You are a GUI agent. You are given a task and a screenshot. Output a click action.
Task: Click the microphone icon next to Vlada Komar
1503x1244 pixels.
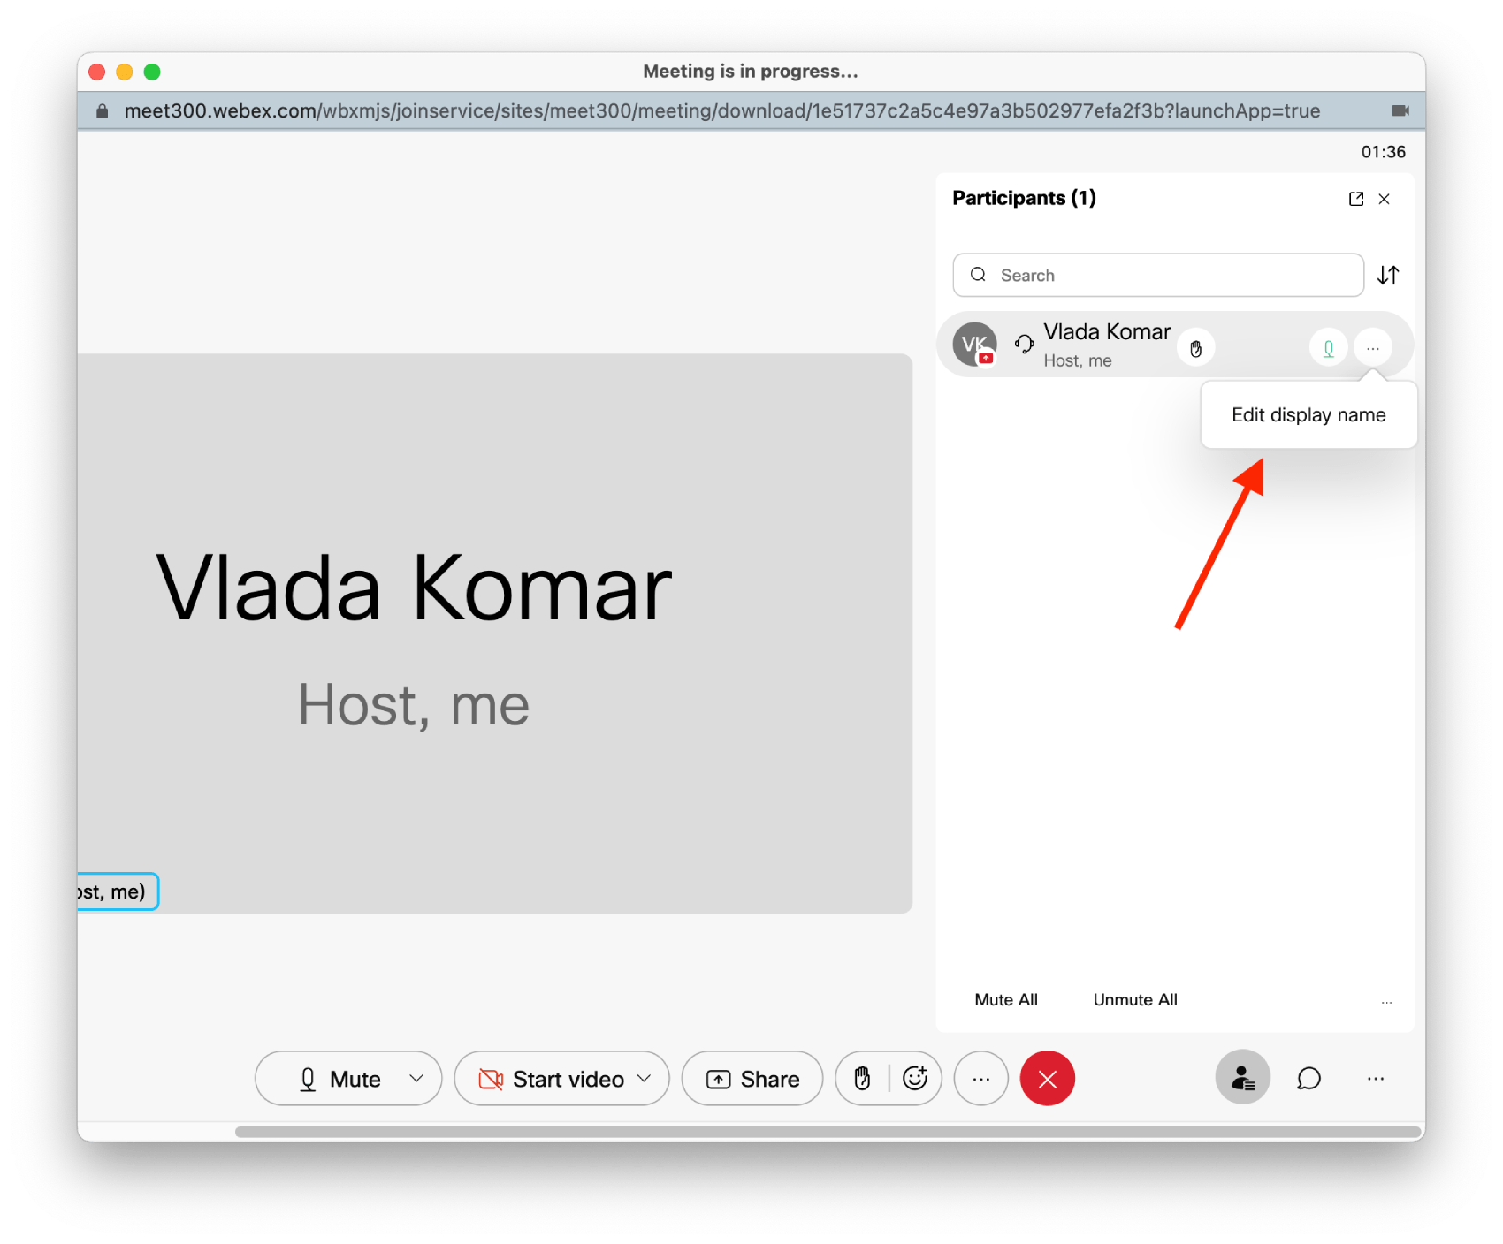(1328, 347)
